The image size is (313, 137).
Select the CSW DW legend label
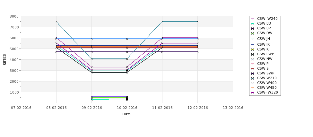coord(265,33)
